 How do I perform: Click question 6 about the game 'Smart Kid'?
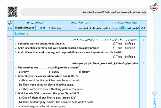coord(47,93)
